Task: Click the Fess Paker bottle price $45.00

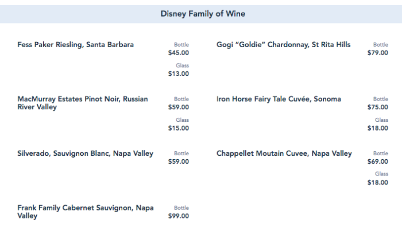Action: [x=178, y=53]
